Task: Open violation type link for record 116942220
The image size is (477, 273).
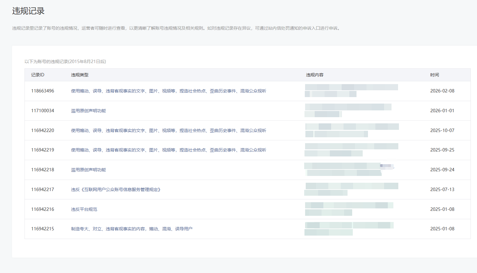Action: coord(168,130)
